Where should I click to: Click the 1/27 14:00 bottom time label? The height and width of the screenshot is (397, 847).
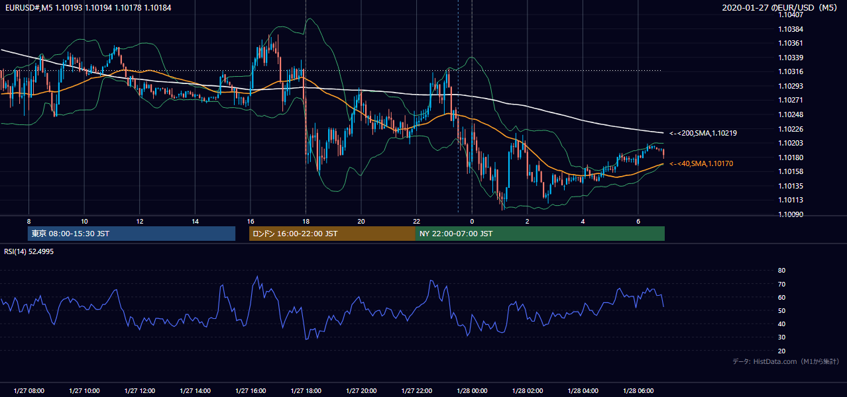195,391
